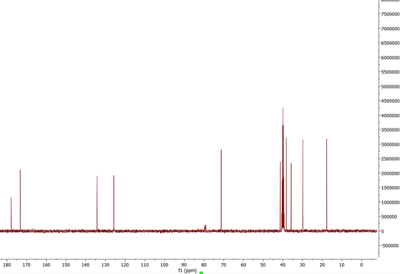Click the "f1 (ppm)" axis title
This screenshot has height=274, width=400.
pyautogui.click(x=187, y=270)
